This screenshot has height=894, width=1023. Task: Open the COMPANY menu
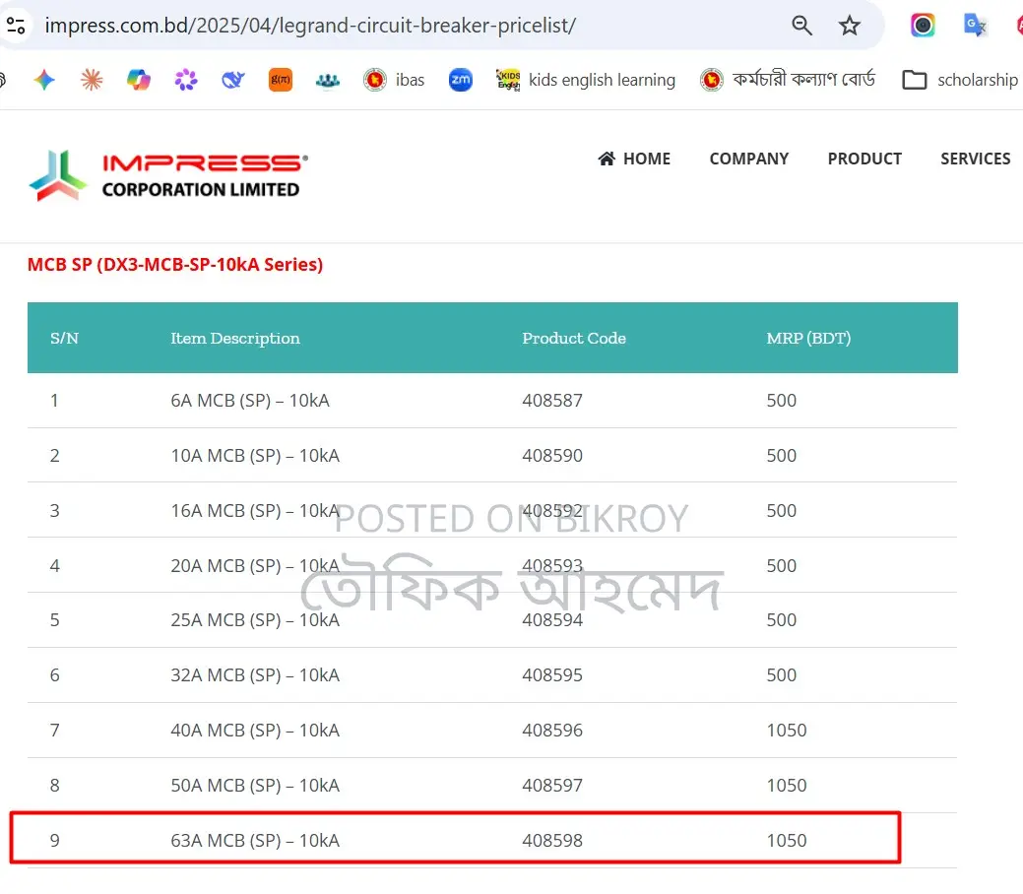(749, 159)
